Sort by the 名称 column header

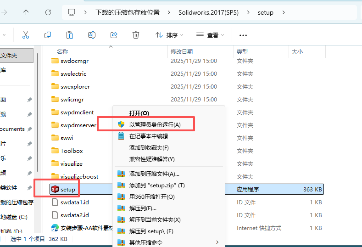[x=62, y=51]
